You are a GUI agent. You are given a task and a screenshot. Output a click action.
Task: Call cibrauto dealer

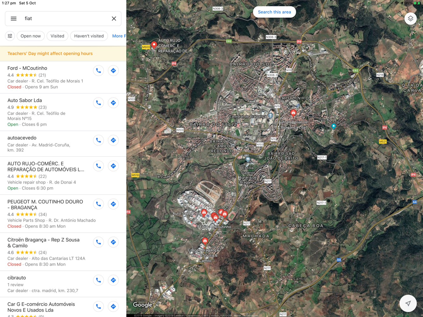99,280
